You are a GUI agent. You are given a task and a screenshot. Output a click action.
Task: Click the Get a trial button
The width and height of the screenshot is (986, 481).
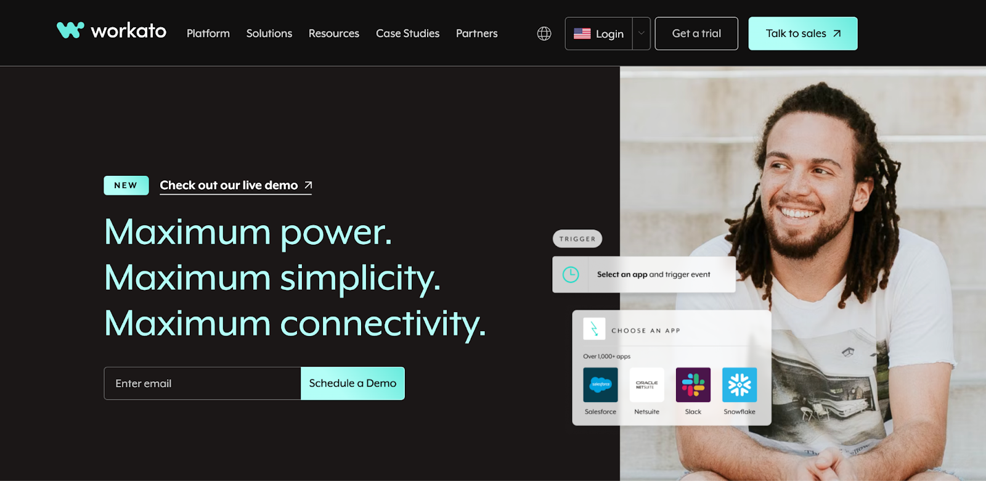pos(696,33)
